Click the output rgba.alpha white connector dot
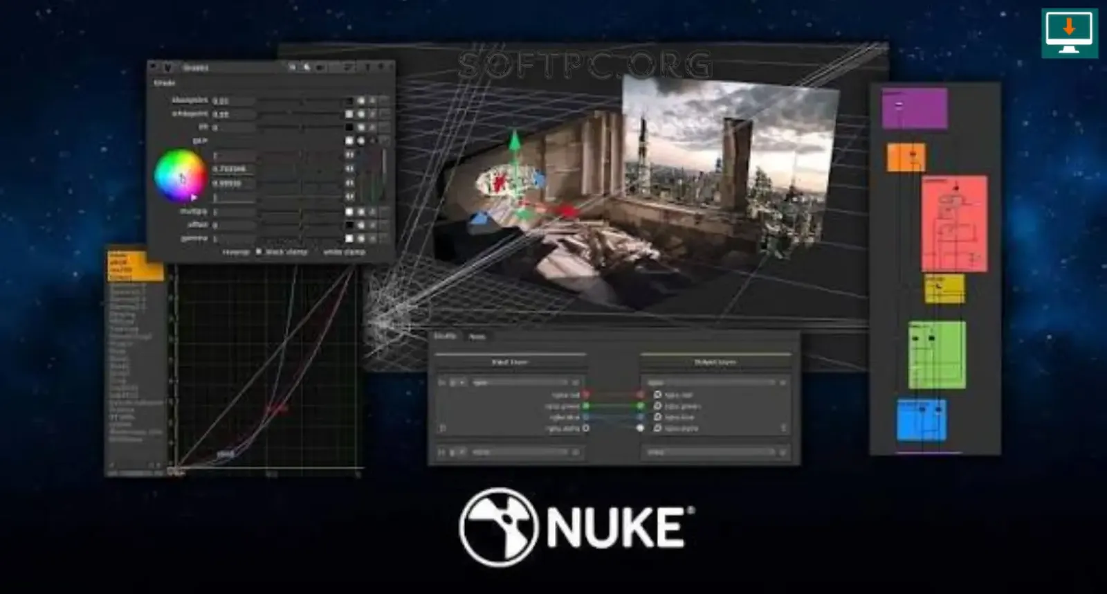 coord(640,428)
